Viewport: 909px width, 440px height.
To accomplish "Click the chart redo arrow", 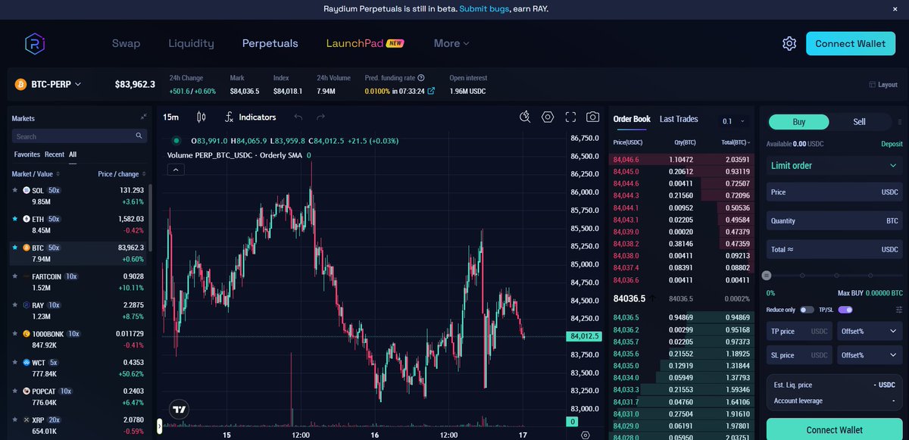I will (x=320, y=117).
